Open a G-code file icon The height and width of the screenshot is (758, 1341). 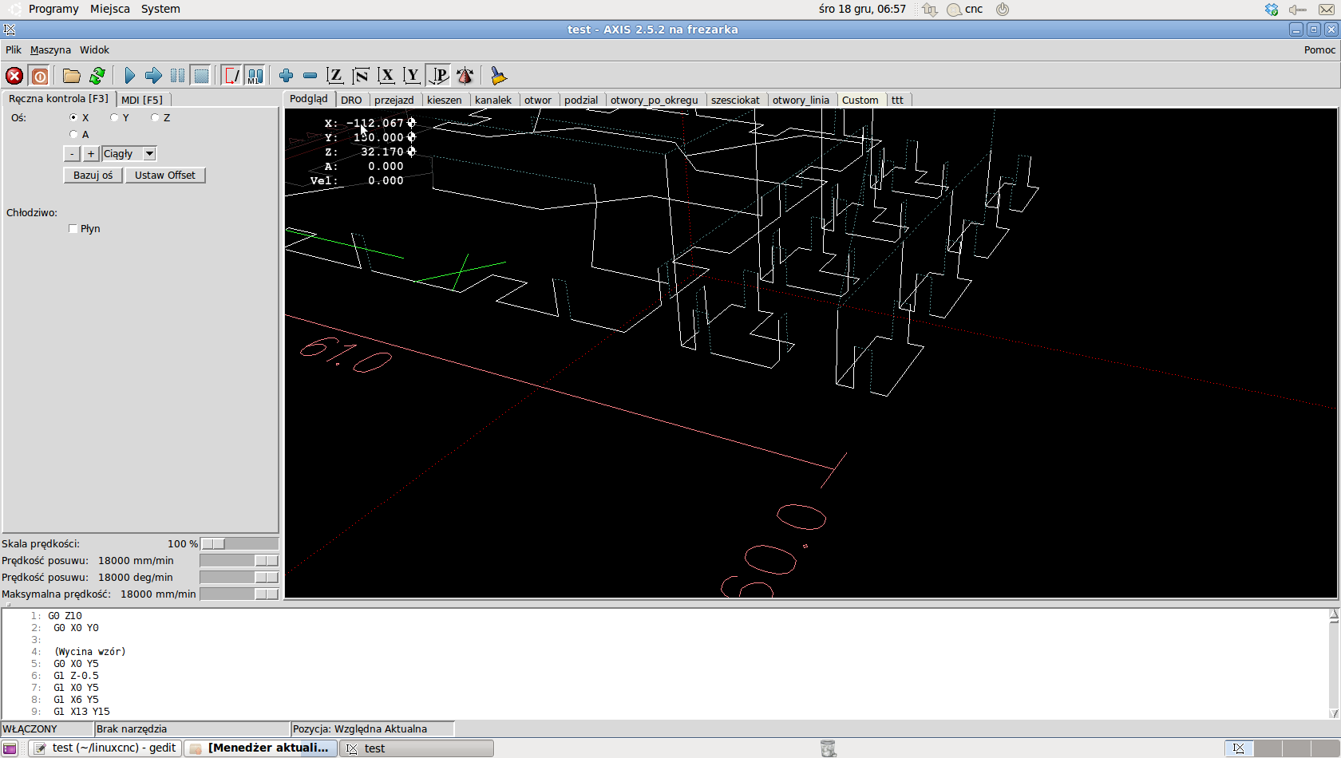pyautogui.click(x=72, y=76)
